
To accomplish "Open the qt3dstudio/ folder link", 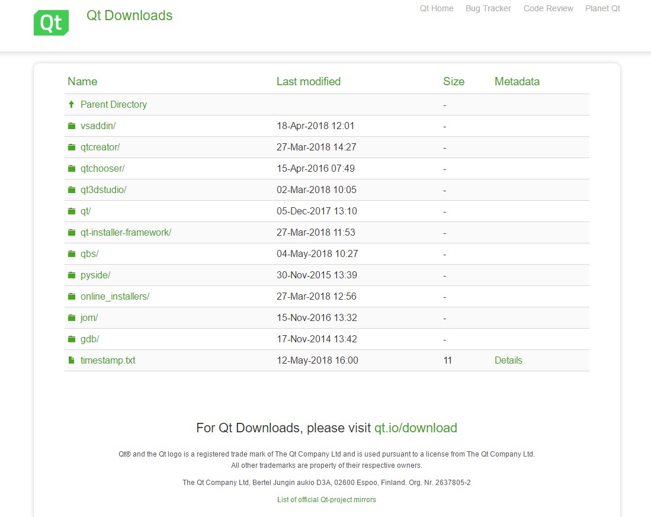I will pos(104,190).
